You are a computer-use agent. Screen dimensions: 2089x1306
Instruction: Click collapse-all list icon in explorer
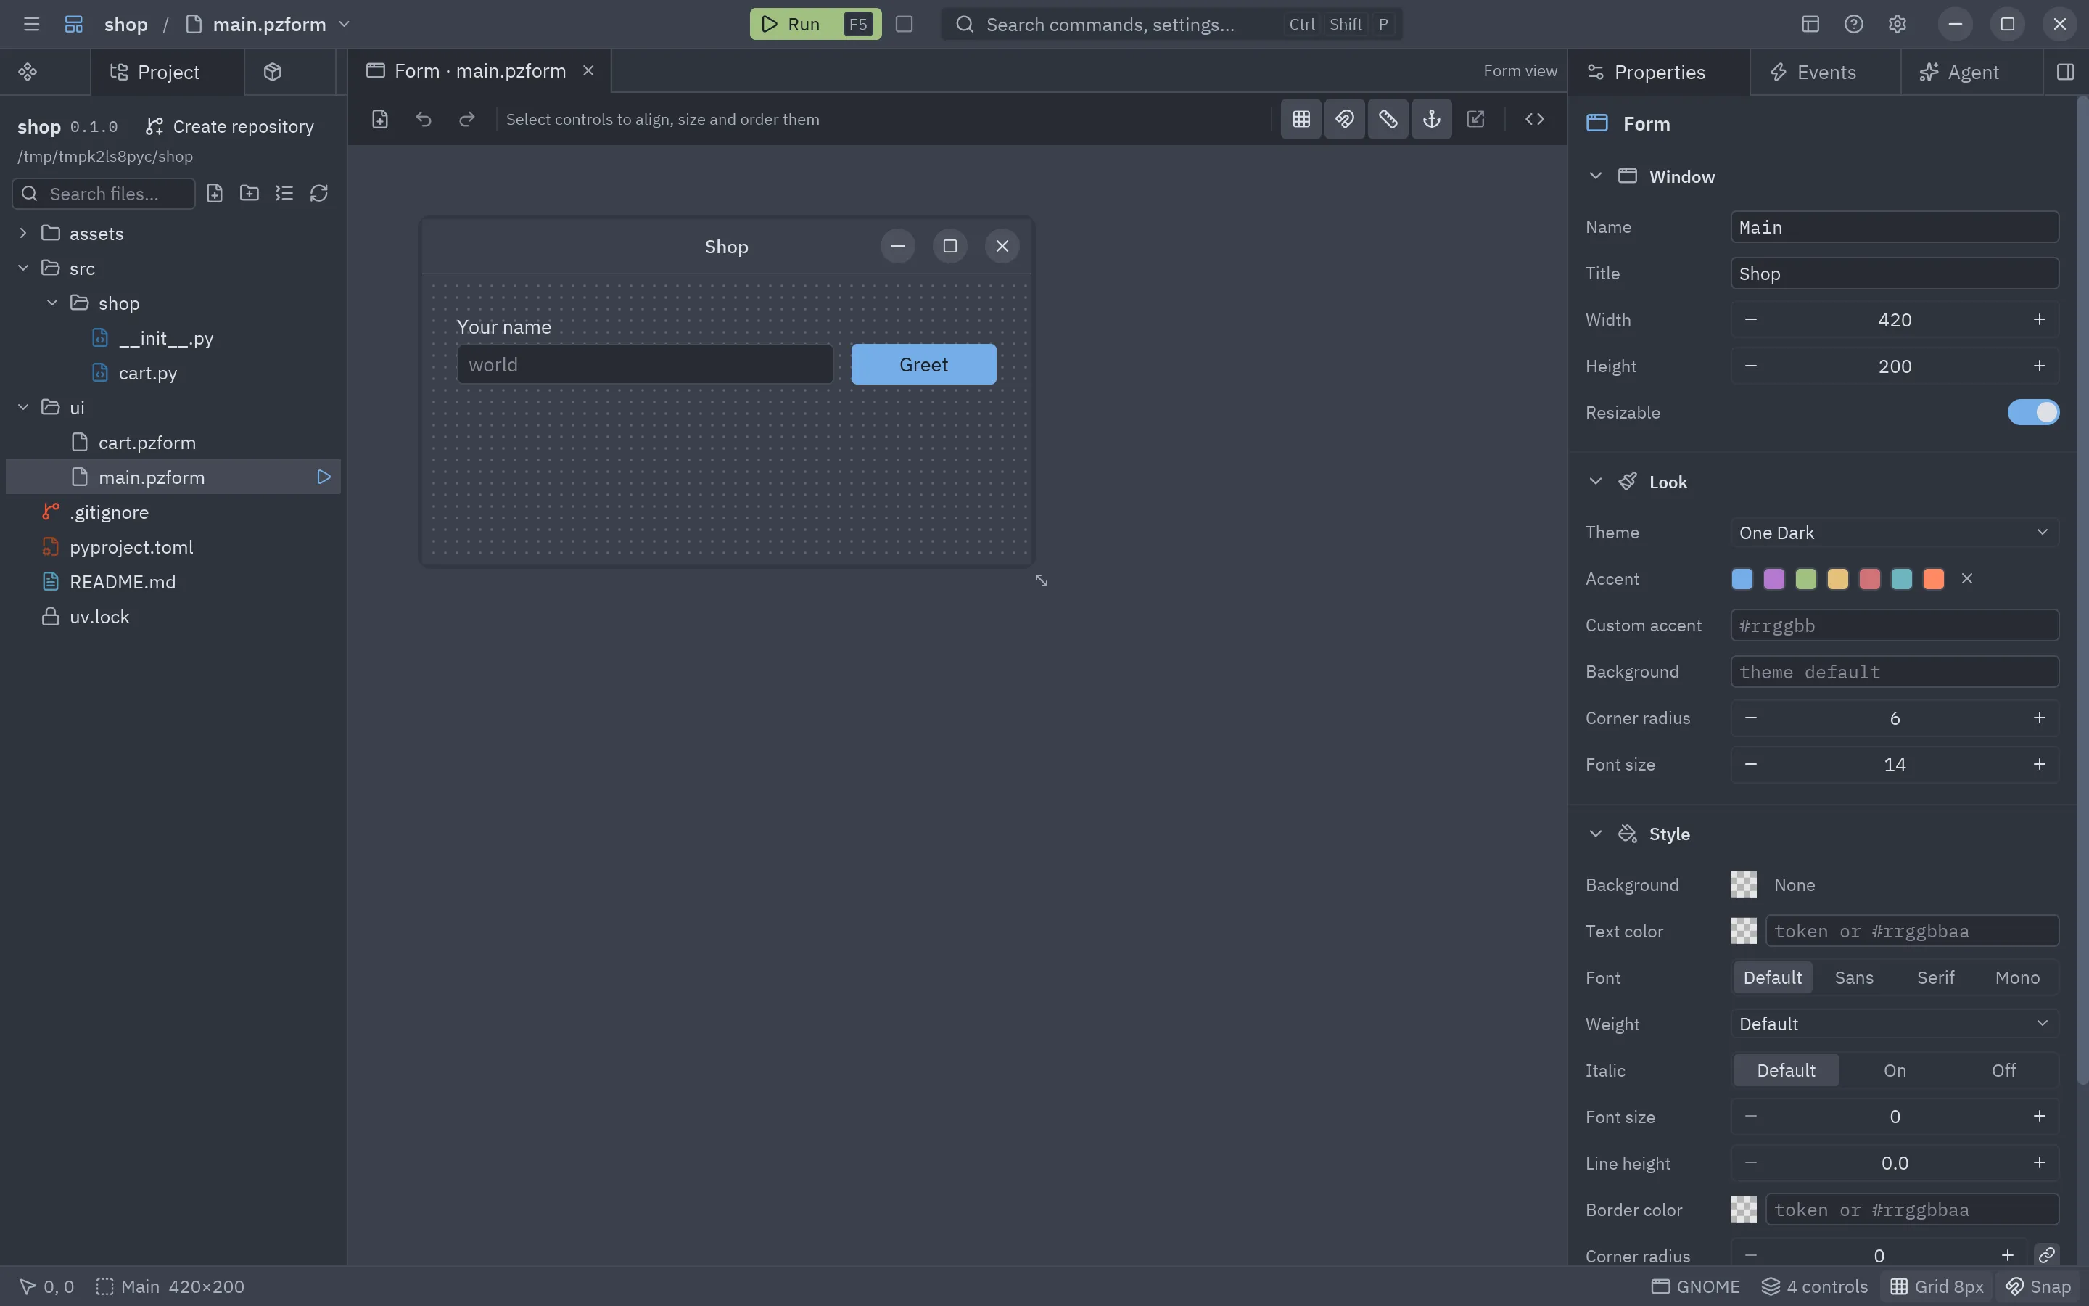pos(284,194)
